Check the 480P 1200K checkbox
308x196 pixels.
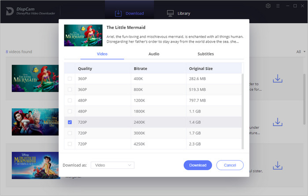click(70, 101)
